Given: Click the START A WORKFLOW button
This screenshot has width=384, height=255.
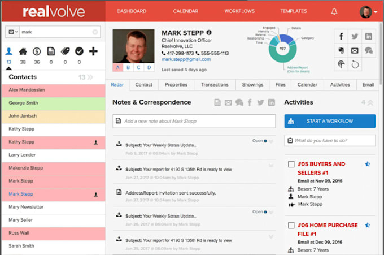Looking at the screenshot, I should 330,121.
